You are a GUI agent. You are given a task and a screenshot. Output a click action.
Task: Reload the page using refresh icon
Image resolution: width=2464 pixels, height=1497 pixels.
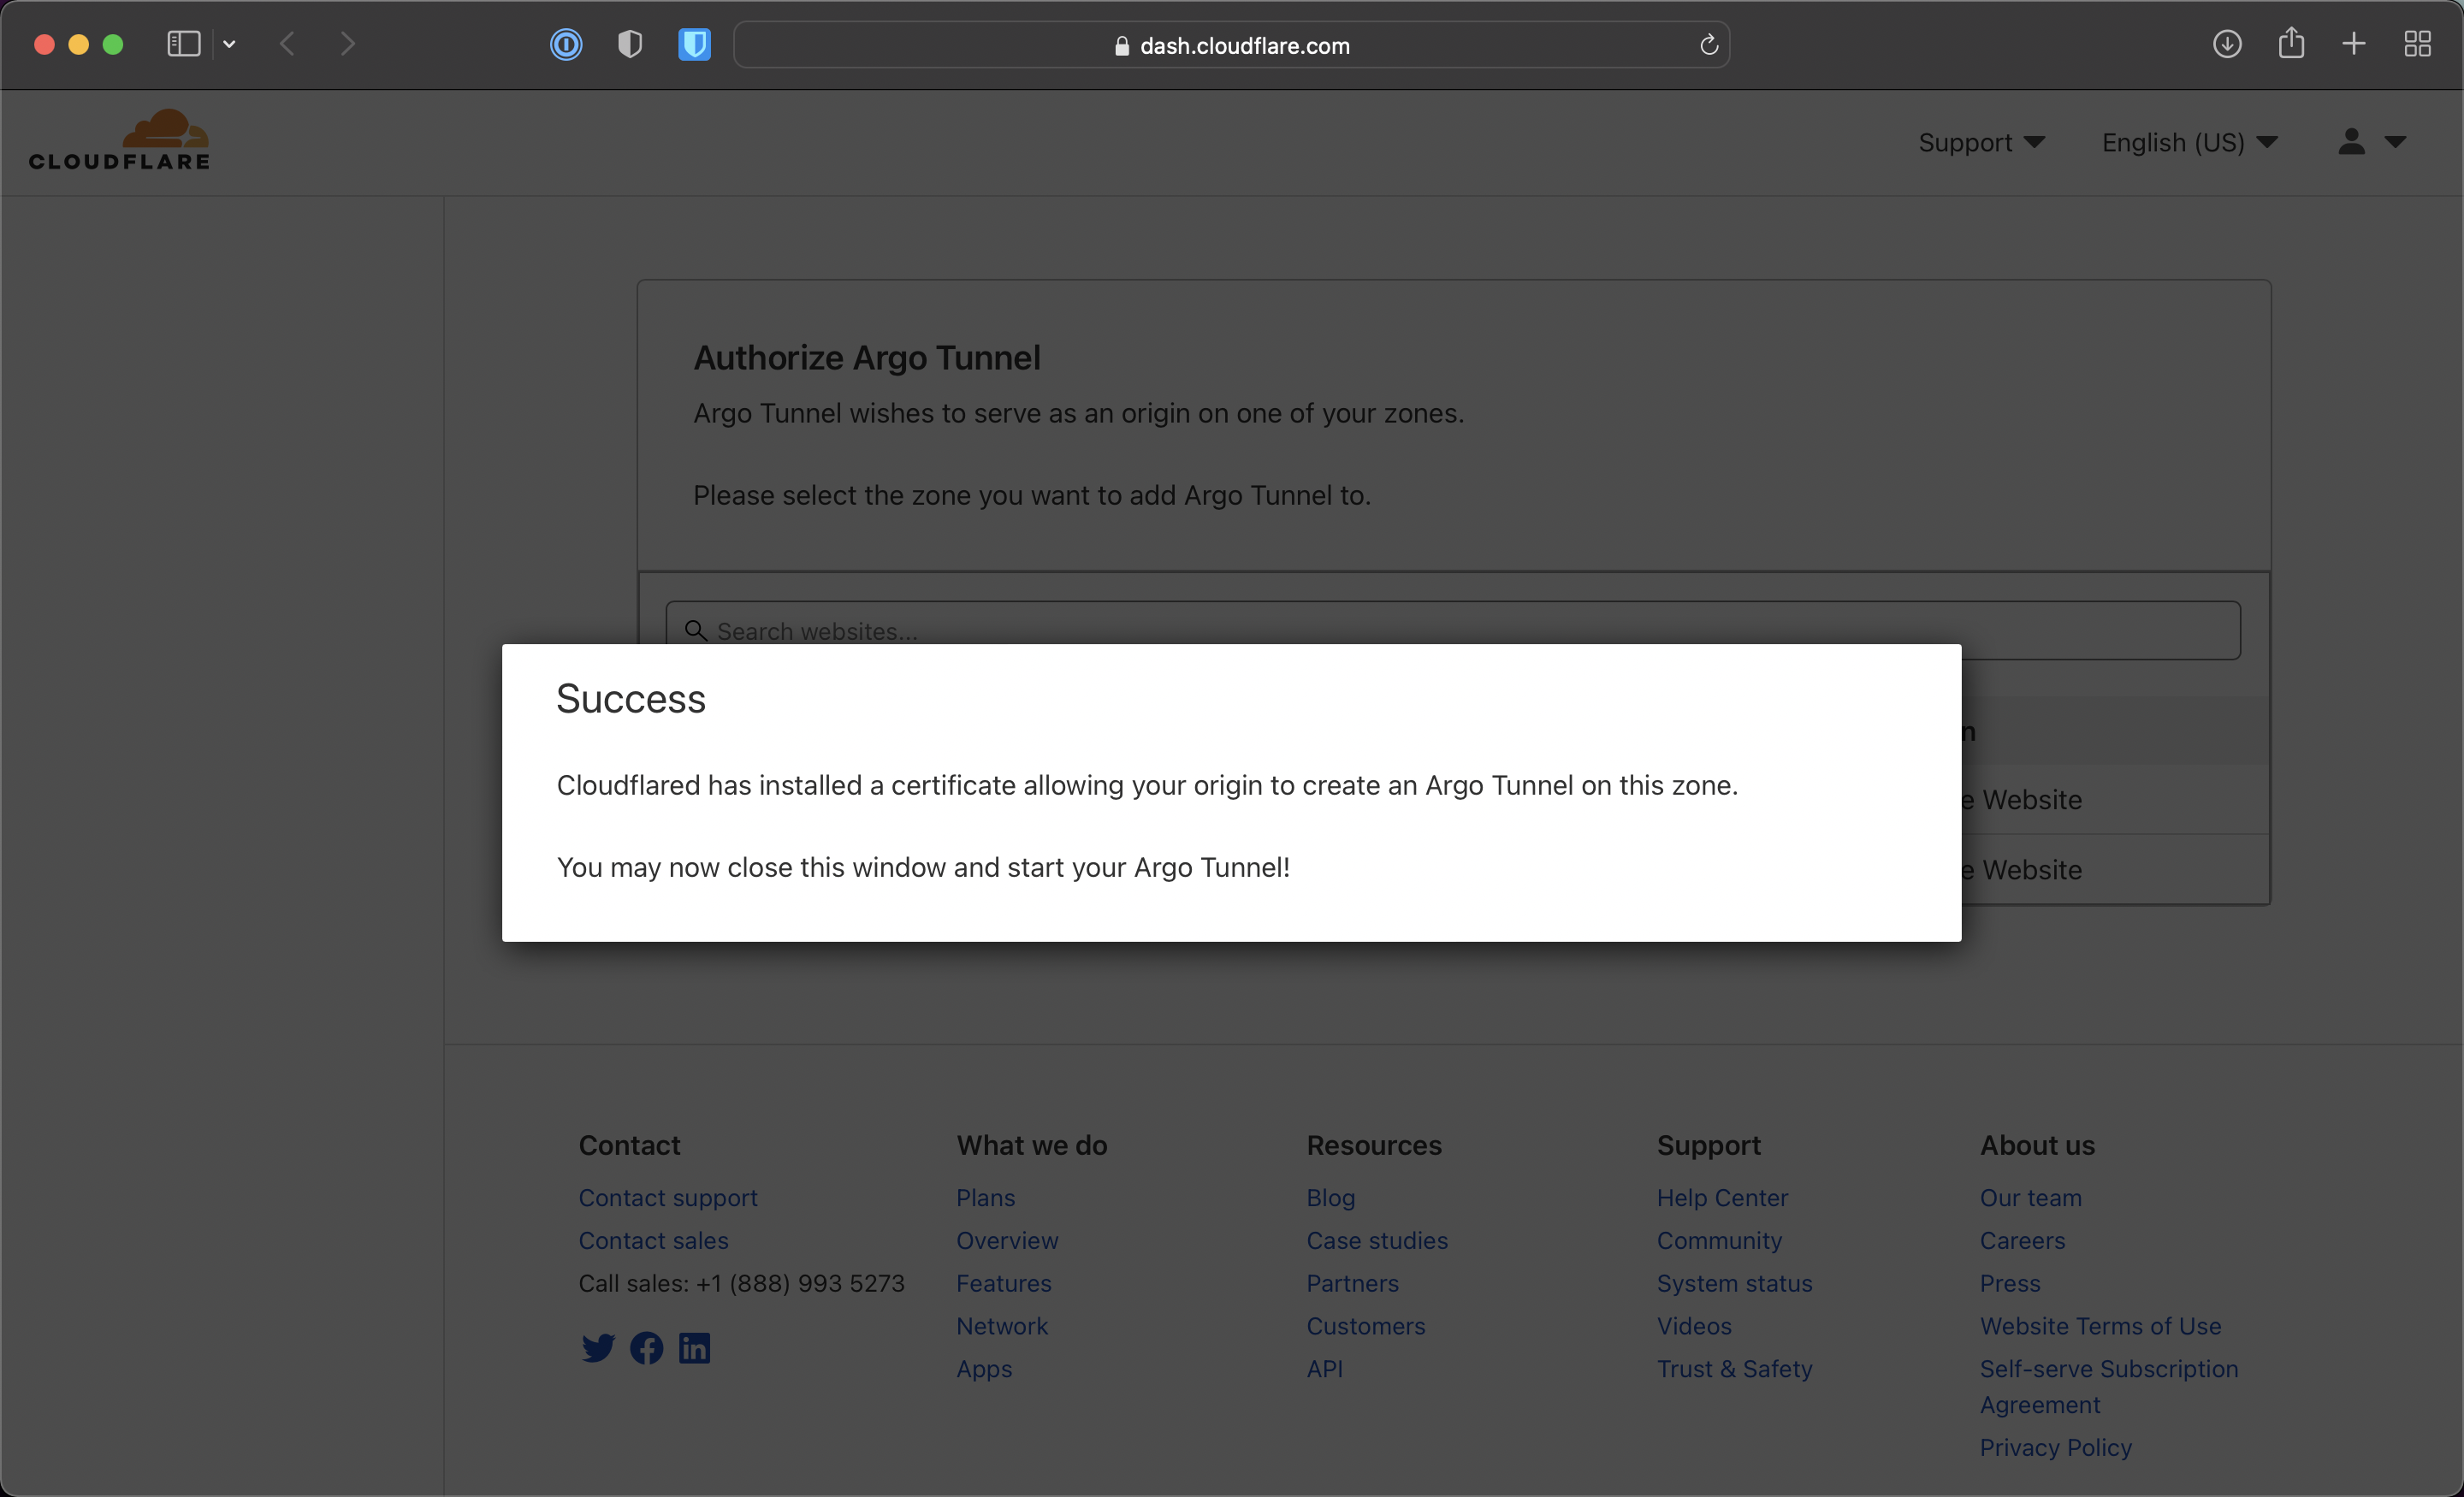[1708, 45]
